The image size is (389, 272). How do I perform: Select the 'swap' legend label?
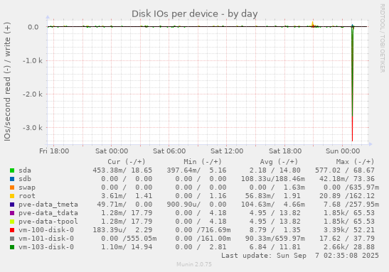click(x=27, y=187)
